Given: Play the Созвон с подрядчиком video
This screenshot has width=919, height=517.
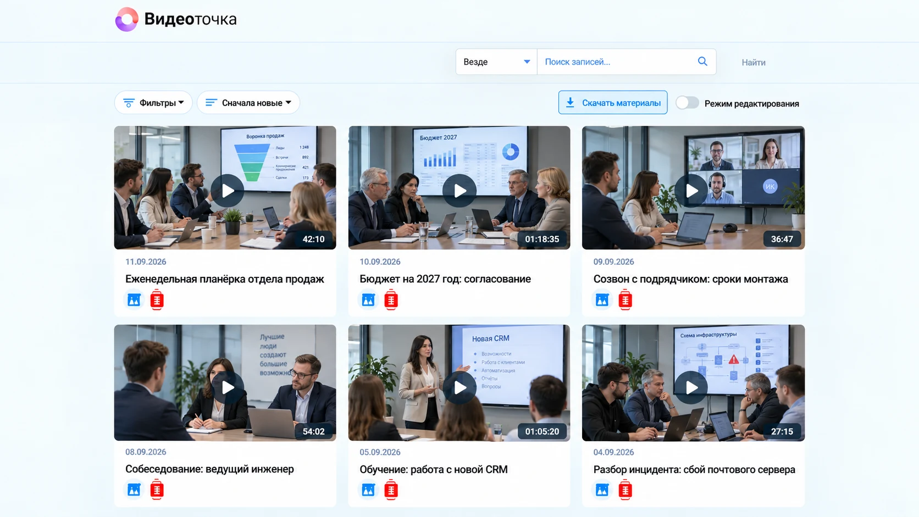Looking at the screenshot, I should (x=691, y=191).
